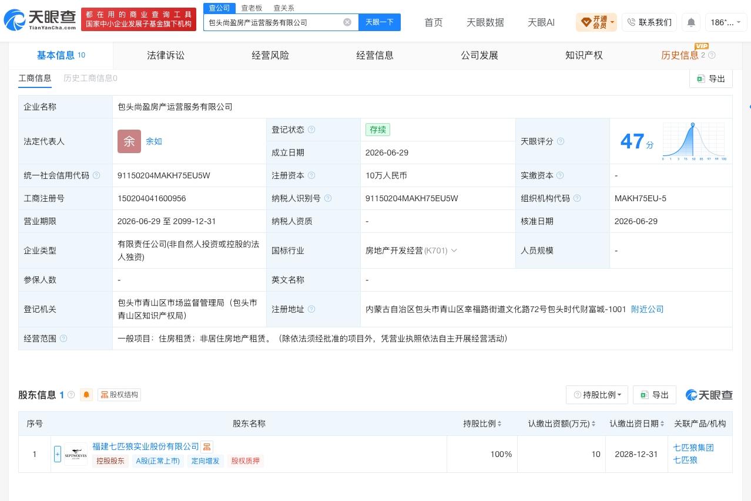
Task: Open the 历史信息 VIP tab
Action: tap(680, 55)
